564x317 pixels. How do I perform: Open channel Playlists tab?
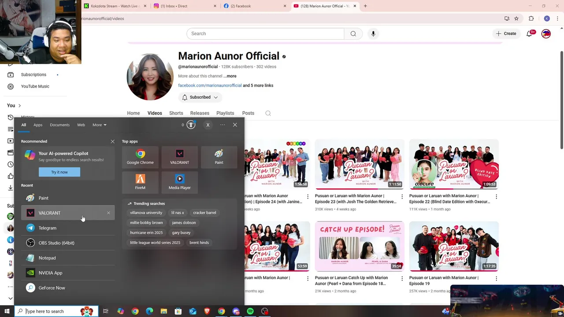coord(225,113)
